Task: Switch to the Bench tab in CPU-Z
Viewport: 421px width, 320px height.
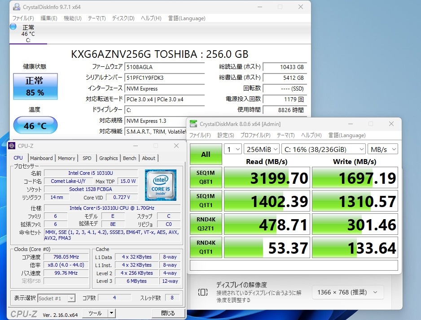Action: coord(129,158)
